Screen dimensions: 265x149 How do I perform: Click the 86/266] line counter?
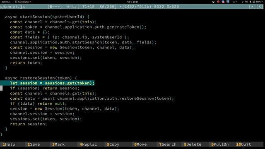coord(108,7)
